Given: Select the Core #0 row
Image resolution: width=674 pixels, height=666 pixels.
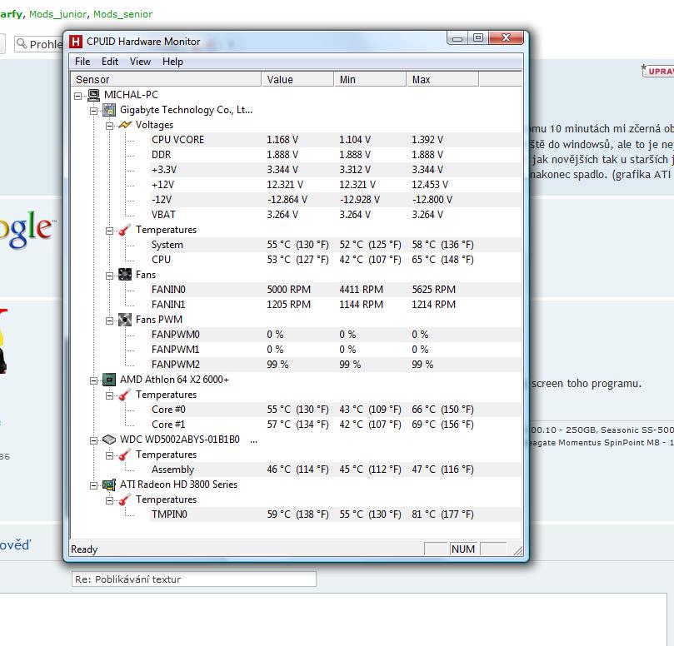Looking at the screenshot, I should (335, 410).
